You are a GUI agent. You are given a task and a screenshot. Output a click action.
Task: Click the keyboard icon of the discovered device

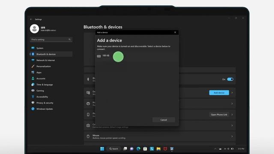point(99,56)
